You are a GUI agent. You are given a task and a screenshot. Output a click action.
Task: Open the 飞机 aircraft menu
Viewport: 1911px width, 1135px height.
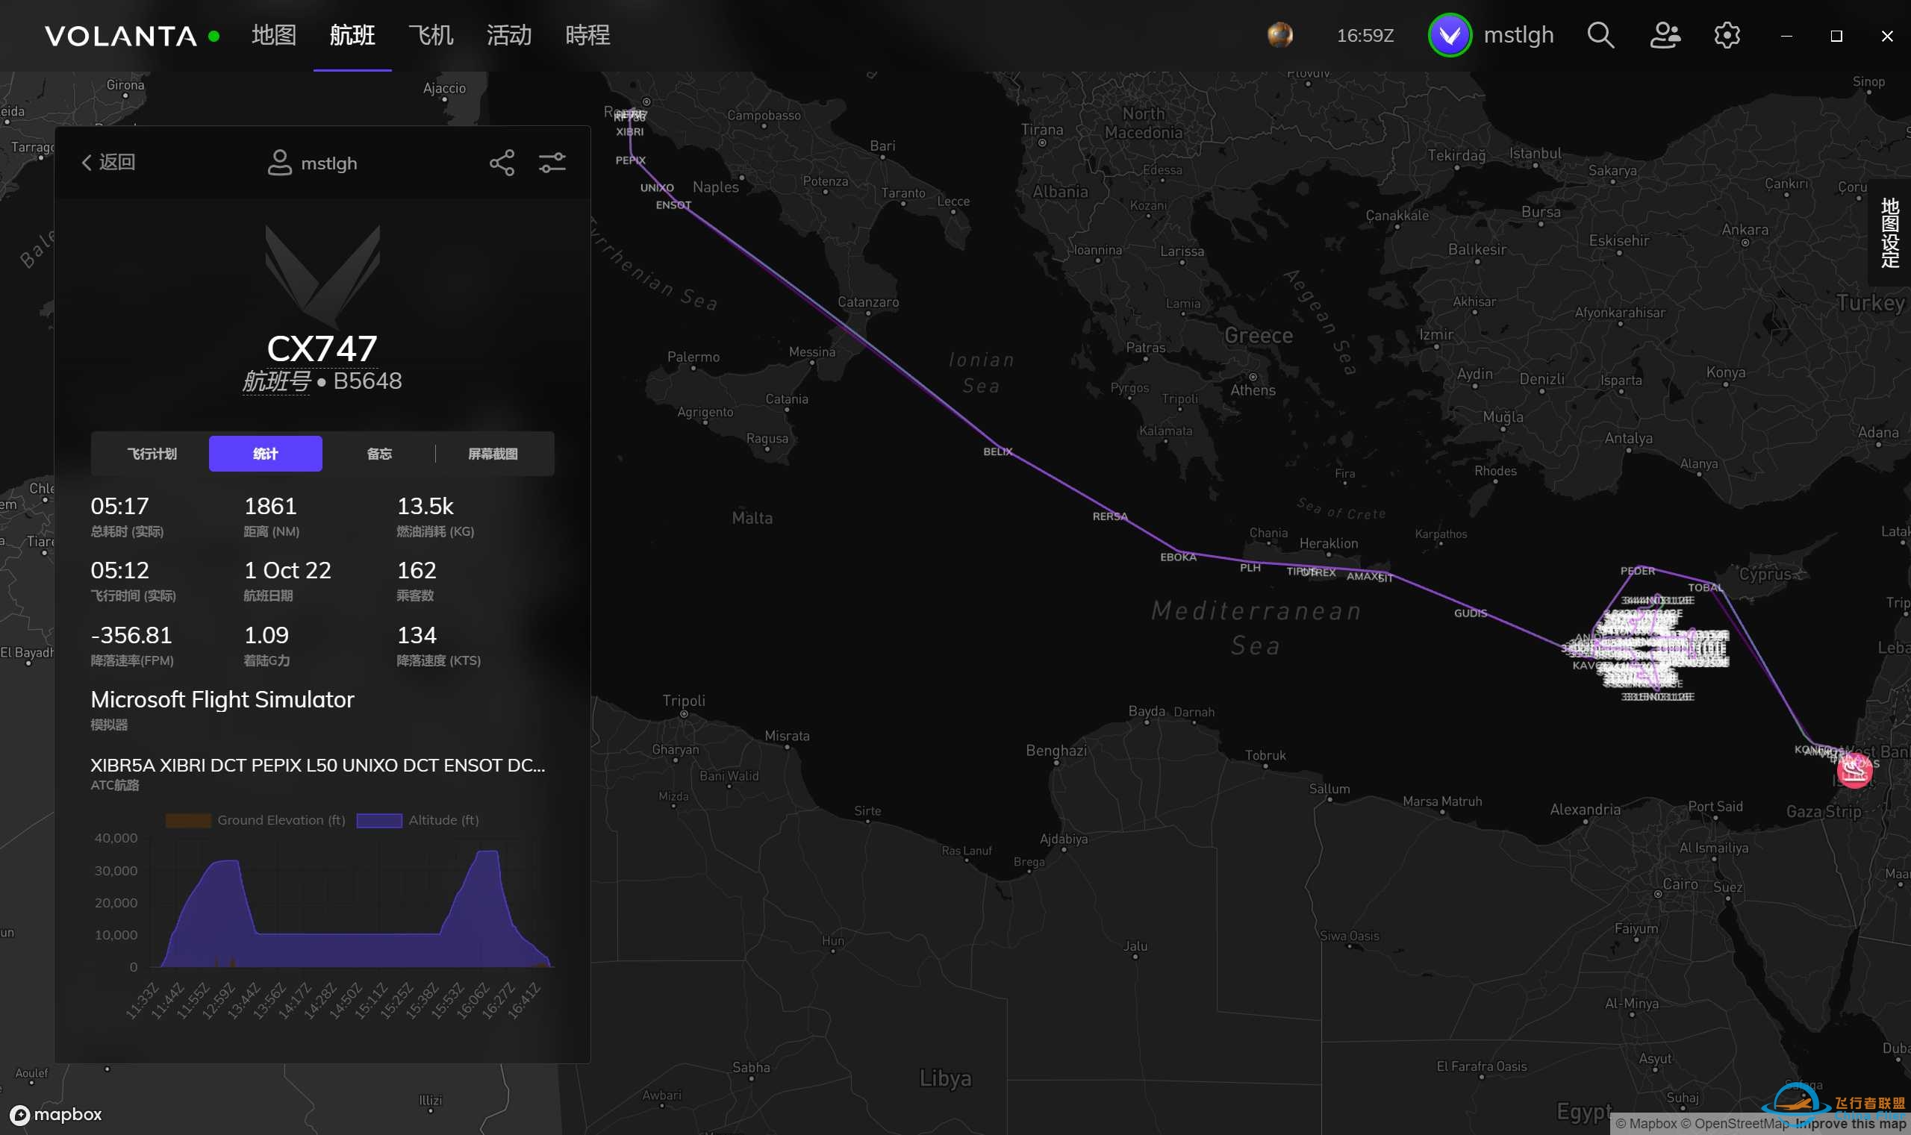tap(431, 35)
